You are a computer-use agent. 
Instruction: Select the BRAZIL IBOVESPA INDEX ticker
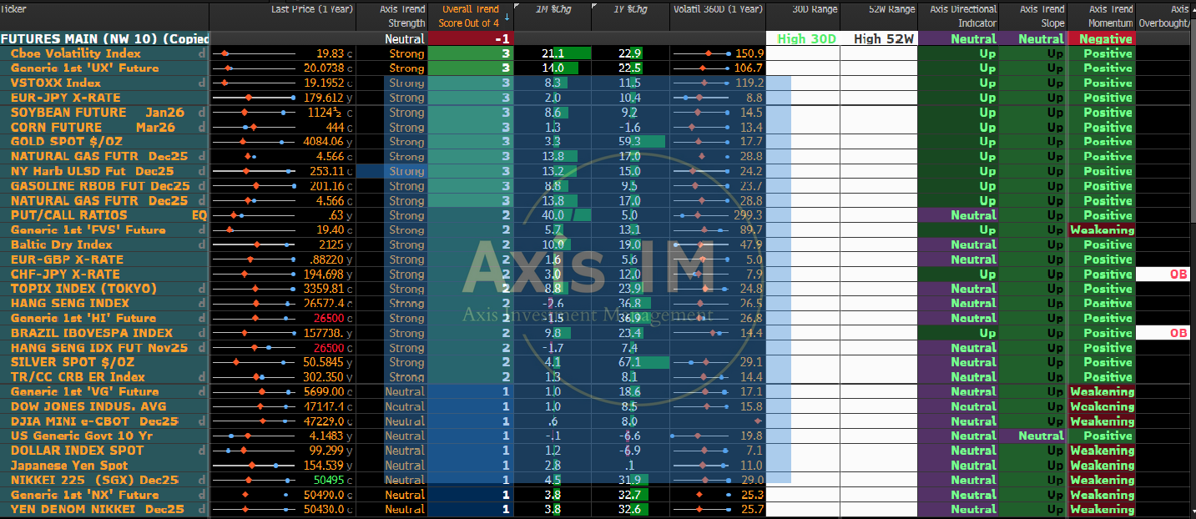92,333
